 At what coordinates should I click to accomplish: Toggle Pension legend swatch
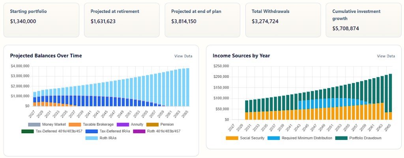pyautogui.click(x=152, y=125)
